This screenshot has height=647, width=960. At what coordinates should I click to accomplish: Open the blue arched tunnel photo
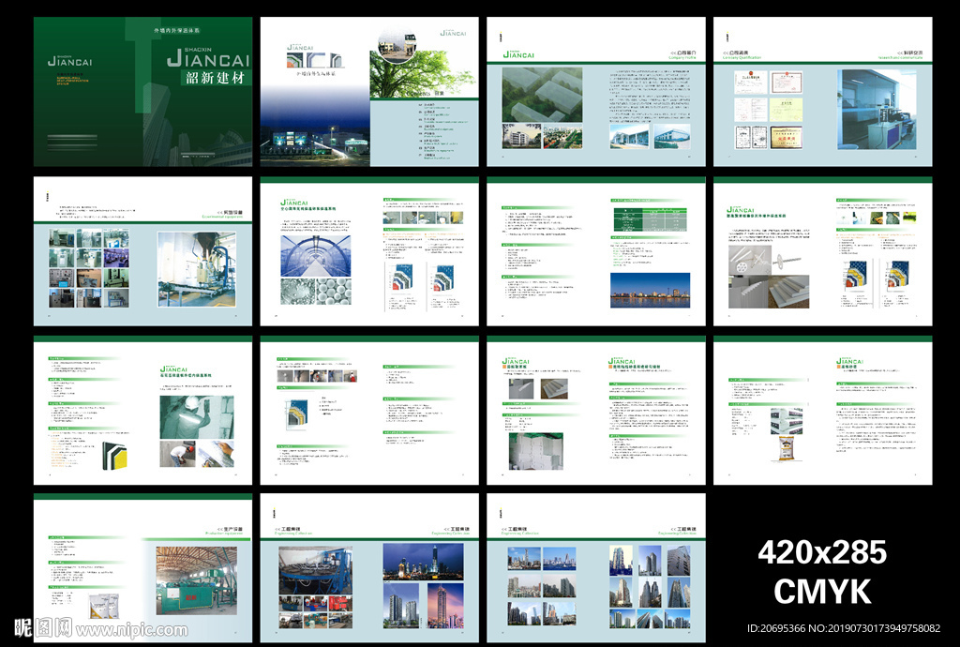click(x=316, y=253)
